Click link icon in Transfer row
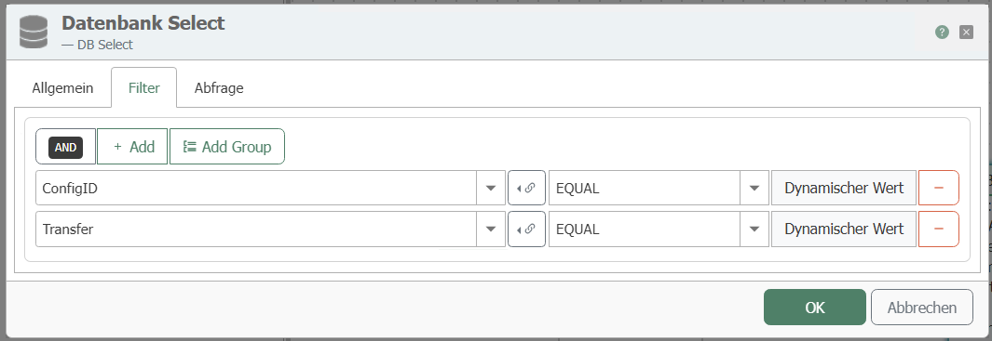The width and height of the screenshot is (992, 341). click(x=526, y=230)
